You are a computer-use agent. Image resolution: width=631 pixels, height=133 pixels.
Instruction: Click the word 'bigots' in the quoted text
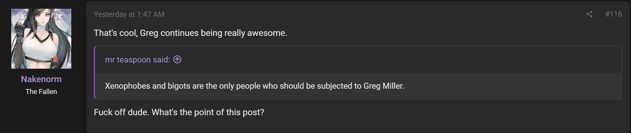[179, 86]
